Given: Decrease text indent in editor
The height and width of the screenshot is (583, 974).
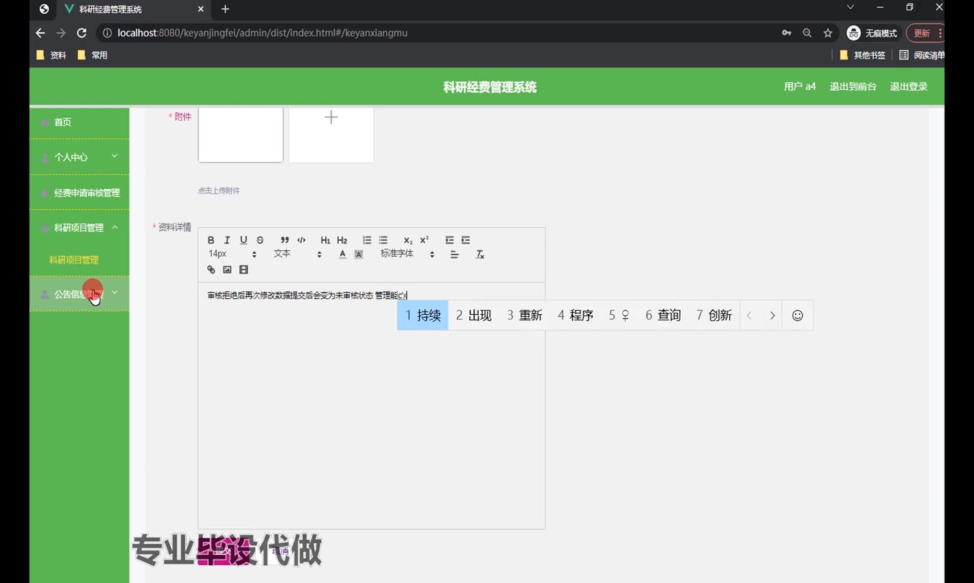Looking at the screenshot, I should (x=449, y=240).
